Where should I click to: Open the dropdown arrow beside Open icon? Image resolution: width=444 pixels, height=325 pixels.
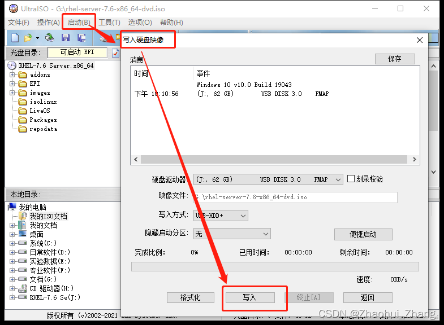[37, 38]
